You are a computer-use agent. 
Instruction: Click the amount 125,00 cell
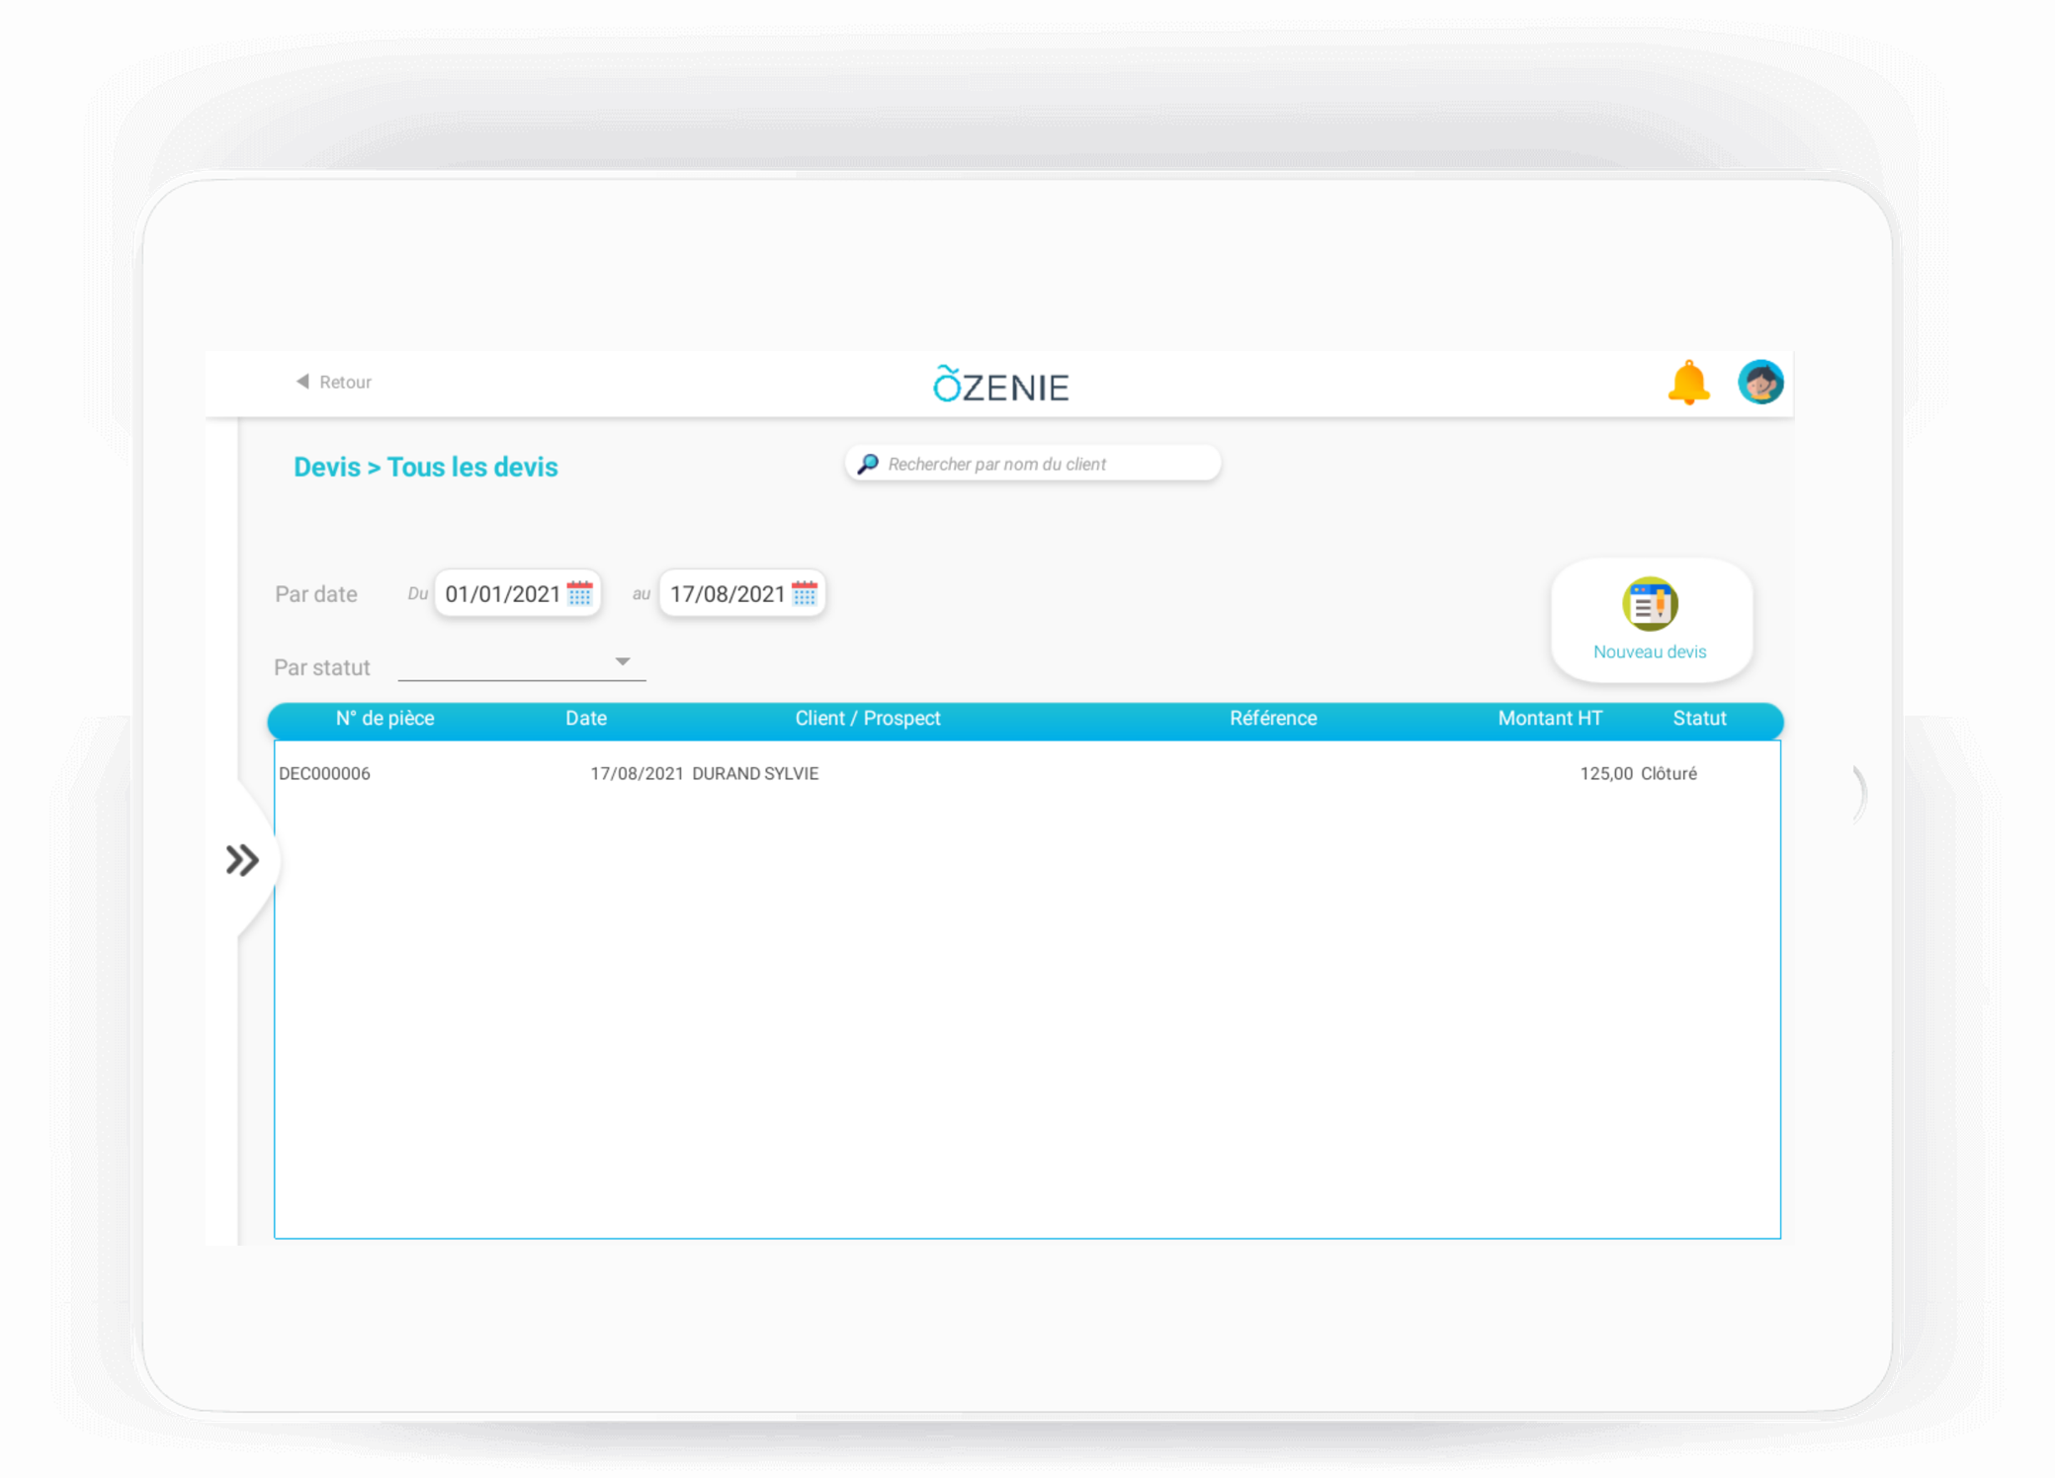pos(1606,774)
